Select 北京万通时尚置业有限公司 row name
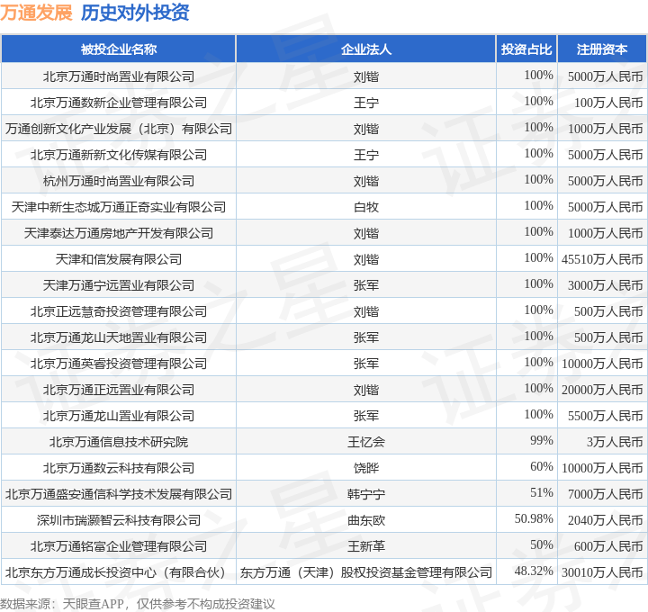 click(119, 76)
